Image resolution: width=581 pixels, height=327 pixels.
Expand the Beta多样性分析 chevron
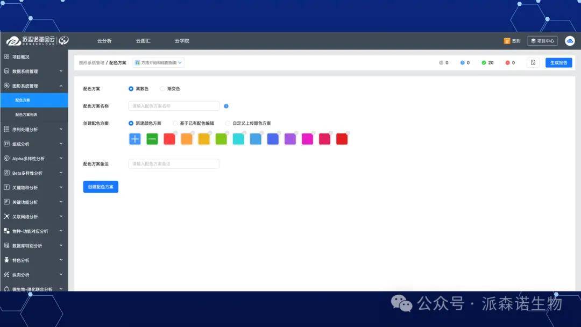tap(61, 173)
